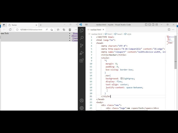Open the VS Code hamburger application menu

(x=86, y=25)
